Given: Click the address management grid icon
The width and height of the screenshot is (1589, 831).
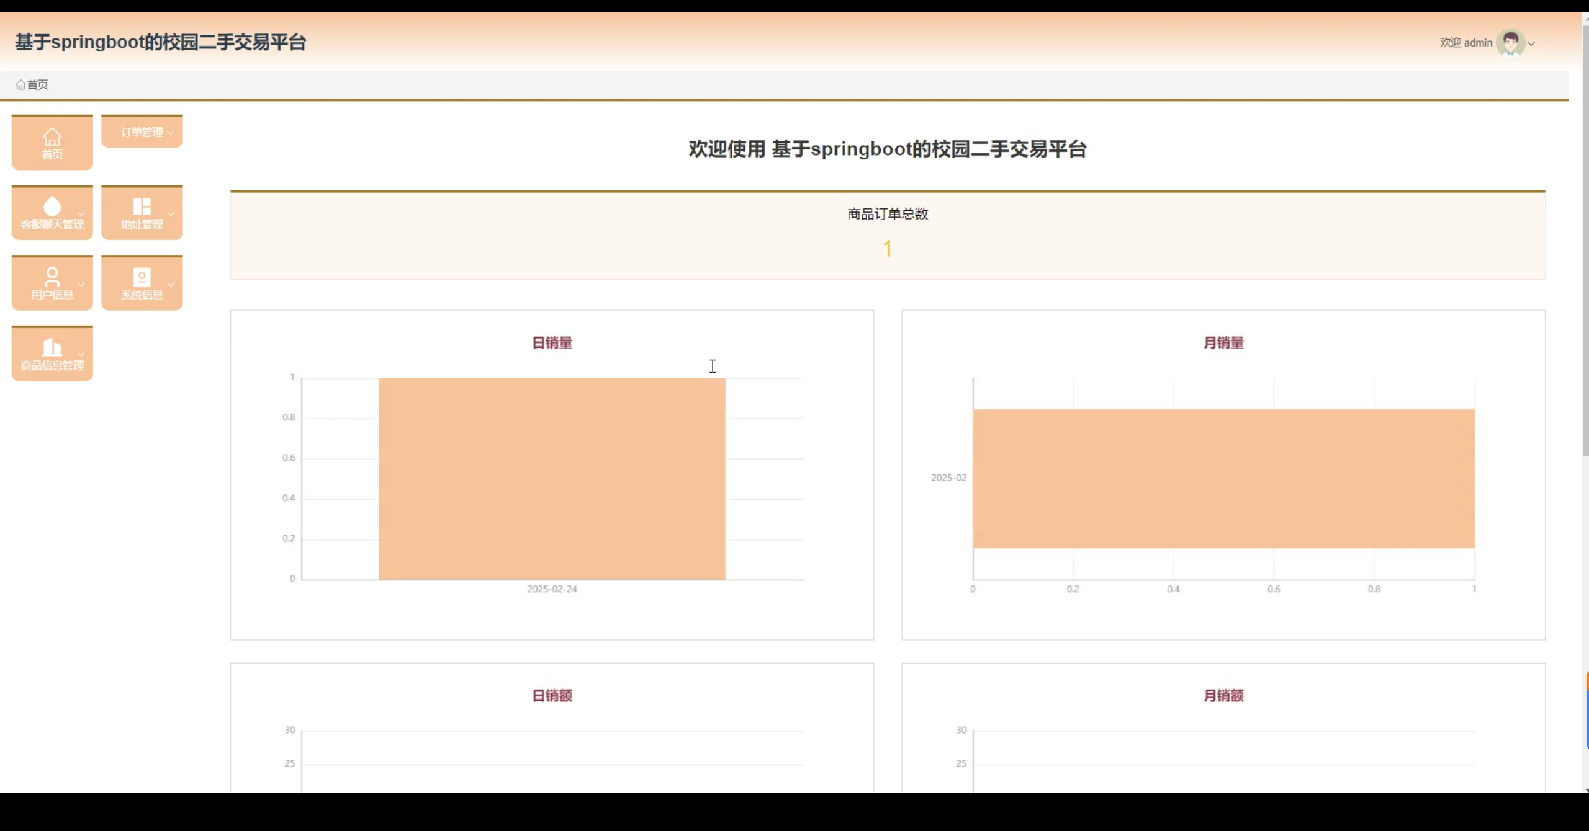Looking at the screenshot, I should click(x=142, y=207).
